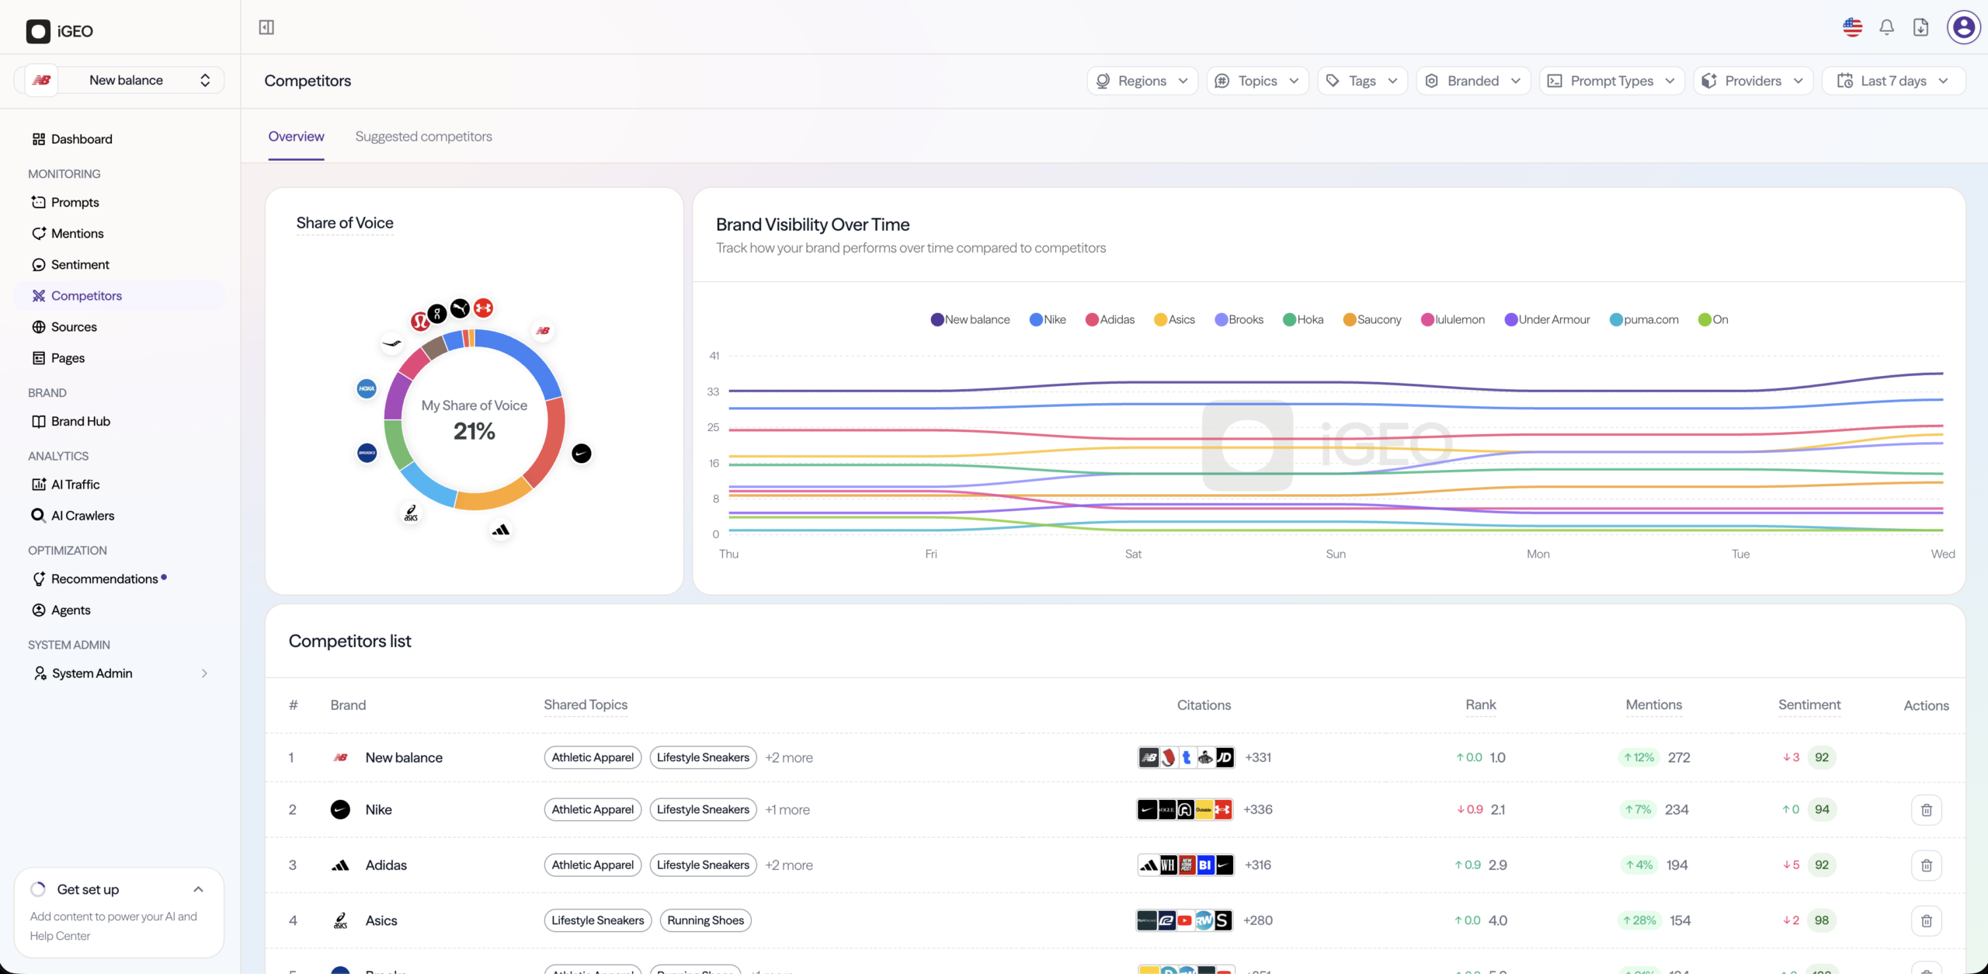Click the Saucony logo on the donut chart
Image resolution: width=1988 pixels, height=974 pixels.
[x=392, y=343]
